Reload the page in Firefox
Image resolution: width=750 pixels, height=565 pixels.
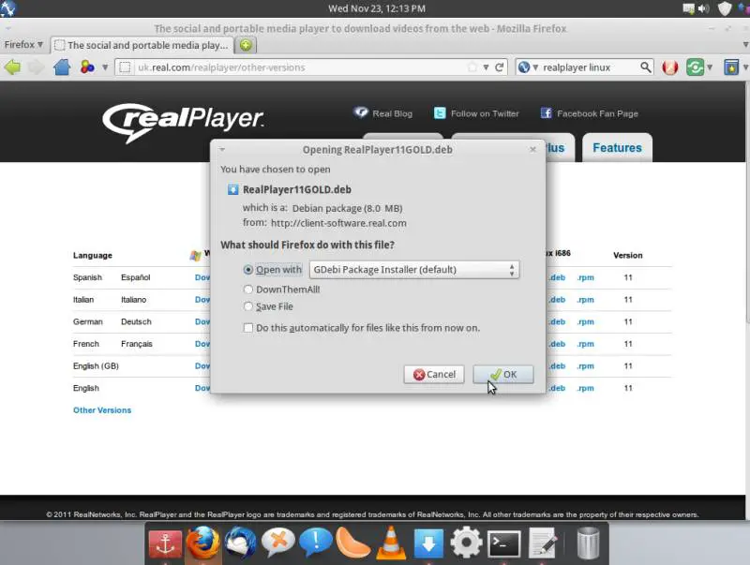click(500, 67)
